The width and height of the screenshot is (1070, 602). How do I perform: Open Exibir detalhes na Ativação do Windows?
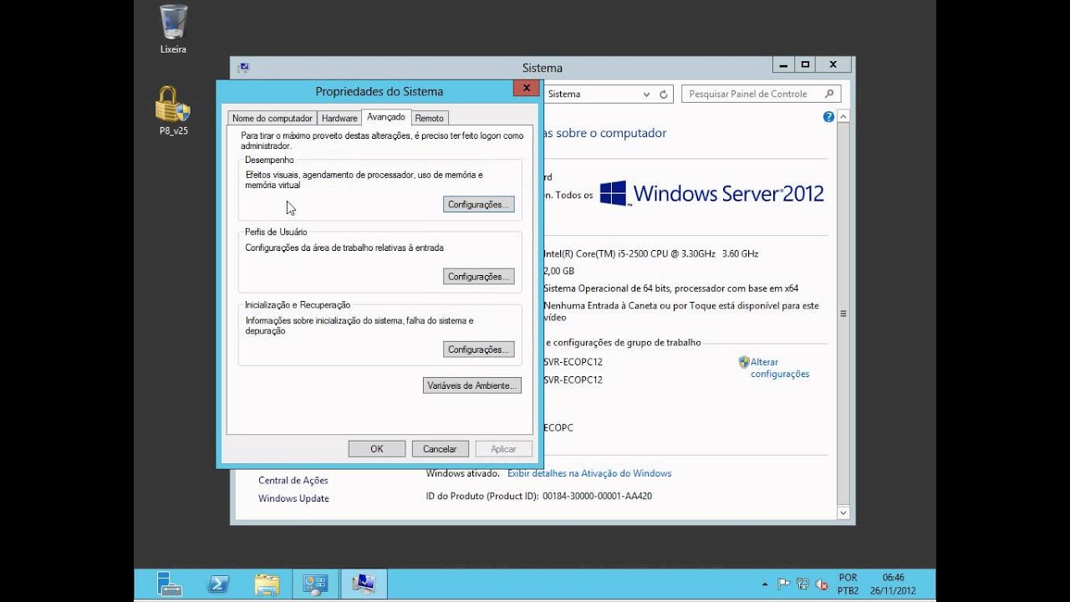coord(589,473)
